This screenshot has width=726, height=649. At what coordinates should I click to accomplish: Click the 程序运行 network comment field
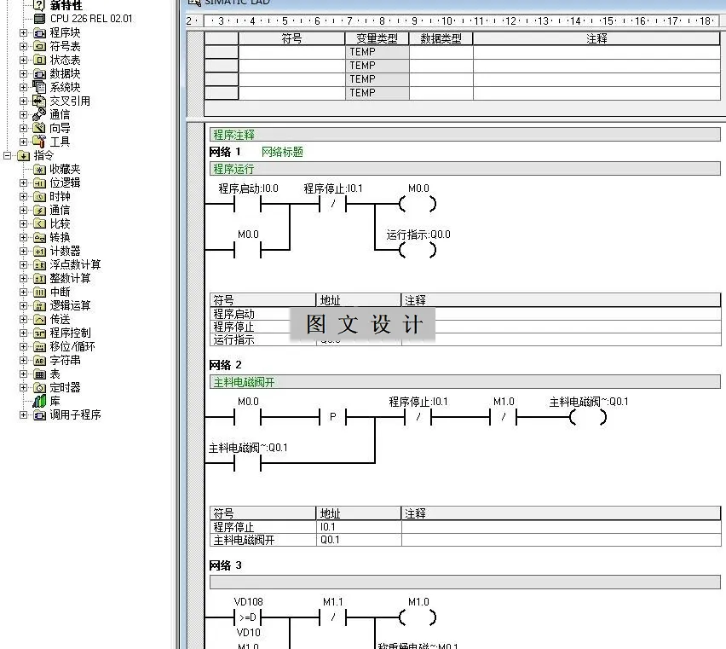click(x=465, y=169)
